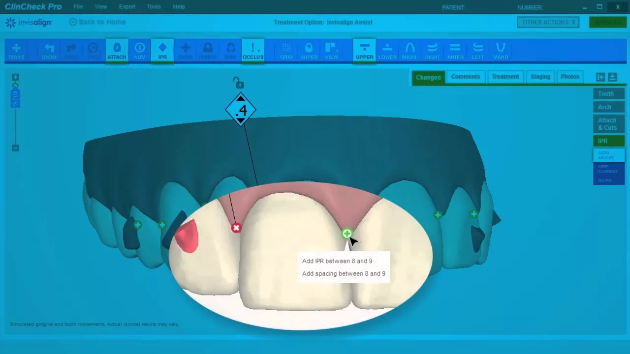The image size is (630, 354).
Task: Click the green APPROVE button
Action: (608, 22)
